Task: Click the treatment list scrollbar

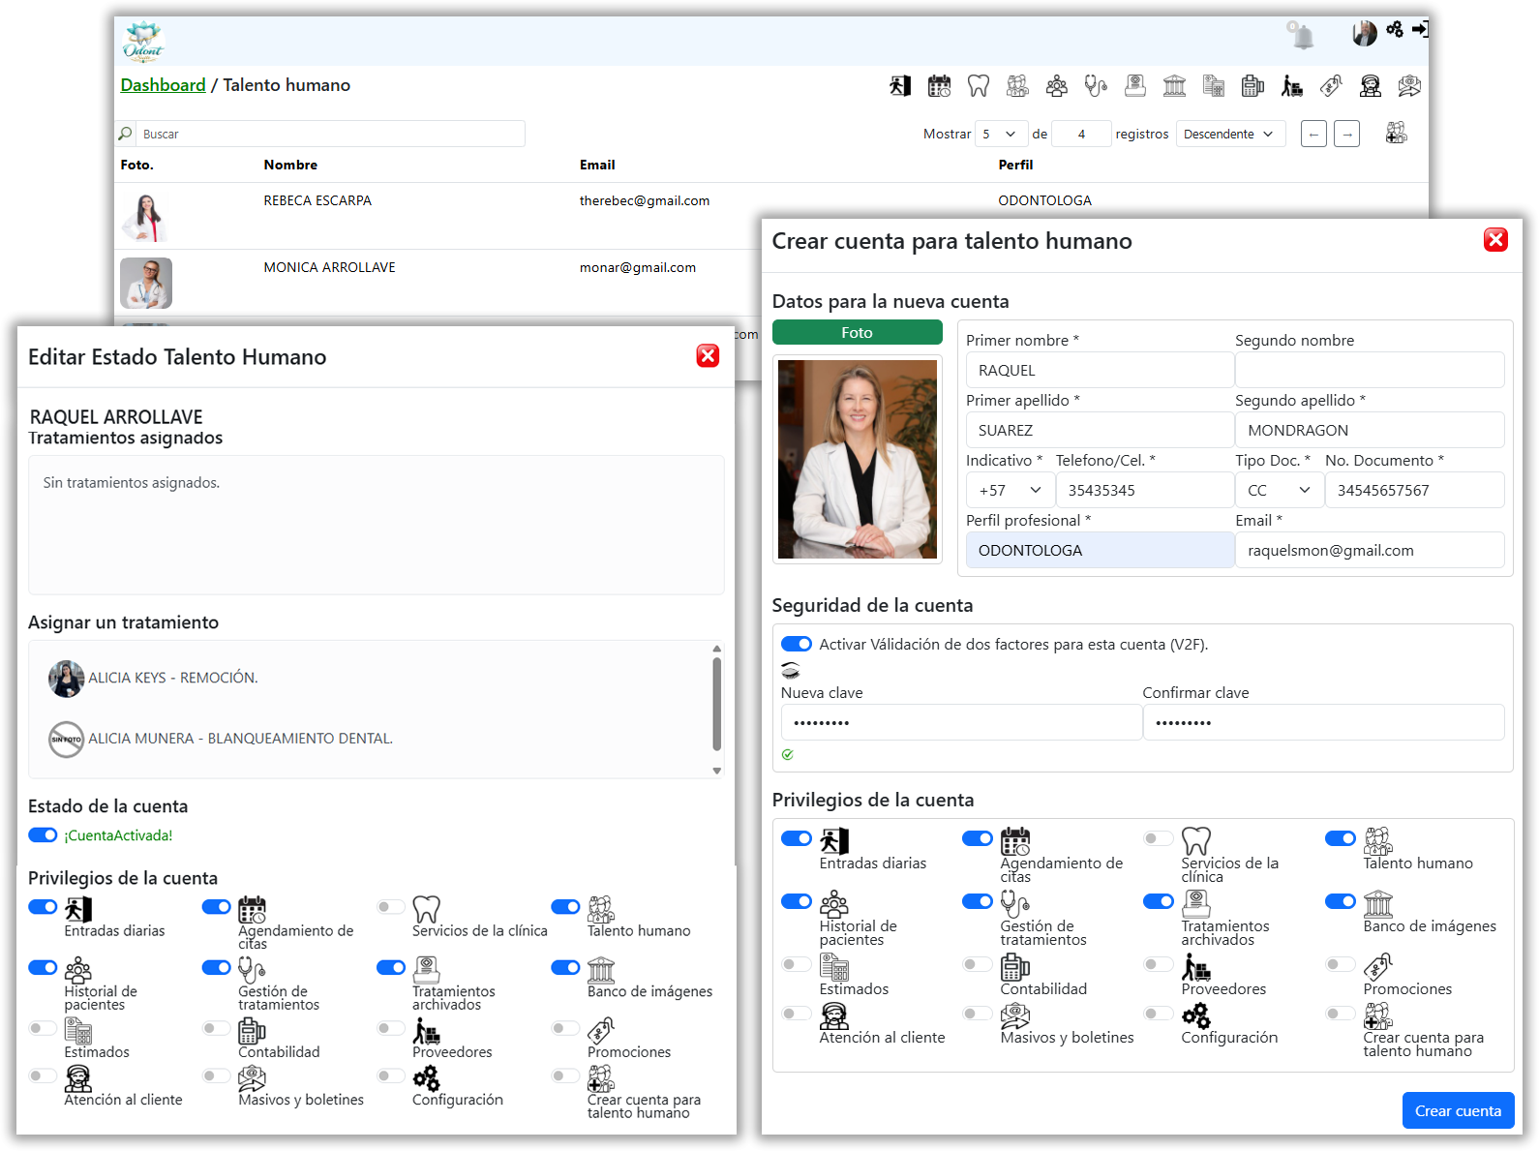Action: [x=716, y=705]
